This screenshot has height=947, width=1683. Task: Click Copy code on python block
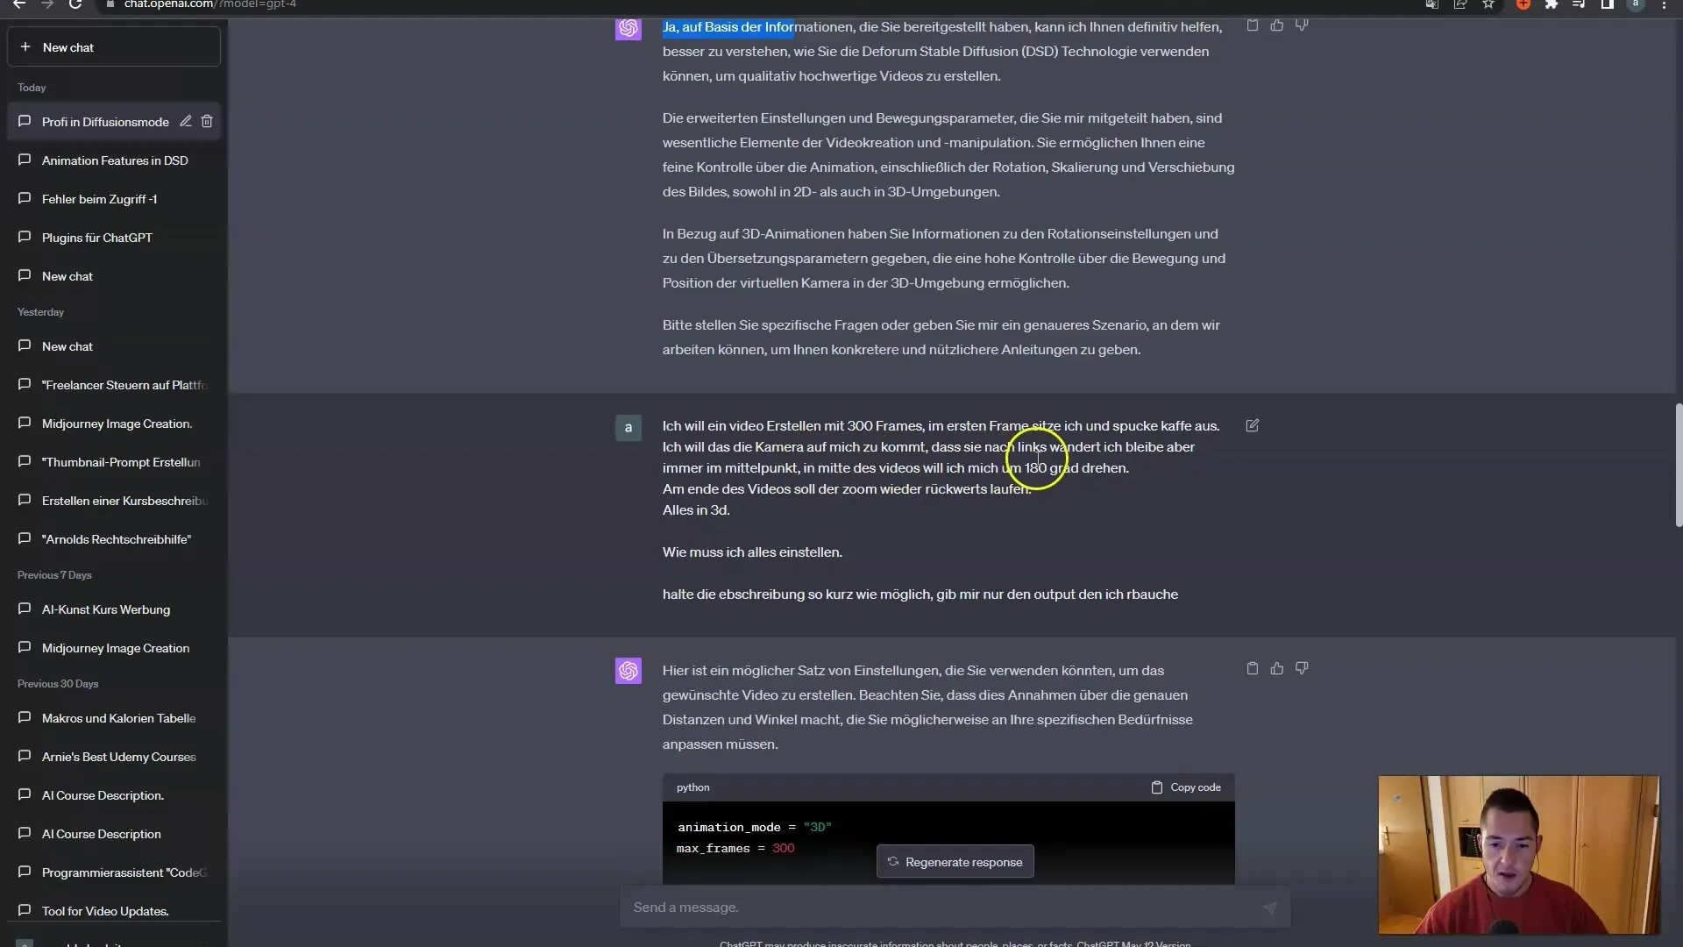(x=1186, y=787)
